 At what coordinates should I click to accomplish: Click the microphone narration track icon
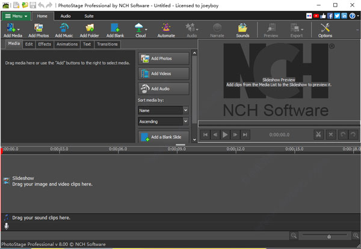pos(7,226)
